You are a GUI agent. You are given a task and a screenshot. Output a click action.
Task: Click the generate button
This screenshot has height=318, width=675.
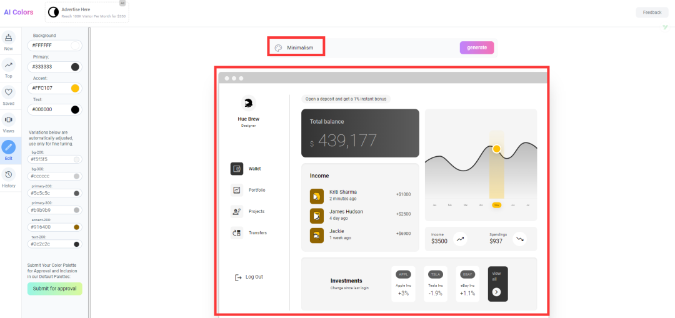476,47
